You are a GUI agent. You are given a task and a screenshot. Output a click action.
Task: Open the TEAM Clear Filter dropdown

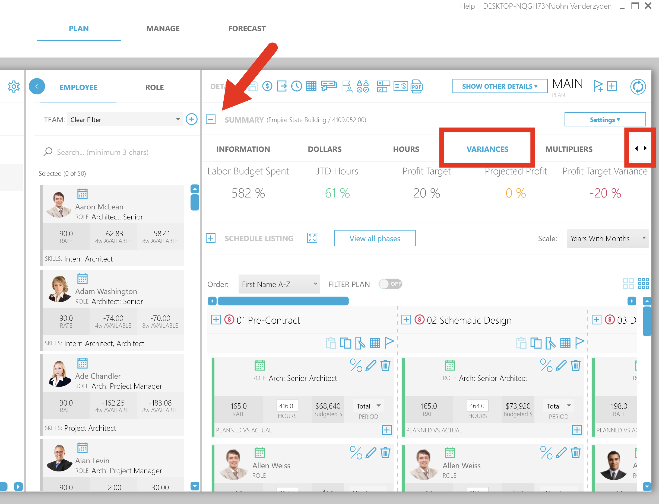[x=125, y=119]
